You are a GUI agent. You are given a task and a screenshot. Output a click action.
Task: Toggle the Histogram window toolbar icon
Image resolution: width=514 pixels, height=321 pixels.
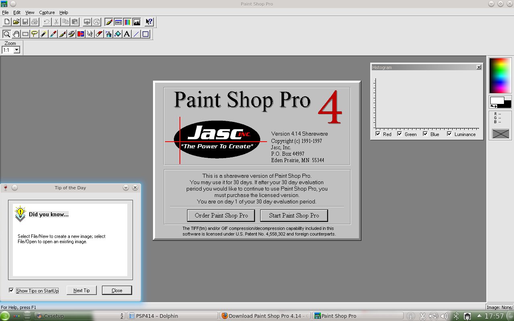tap(137, 22)
